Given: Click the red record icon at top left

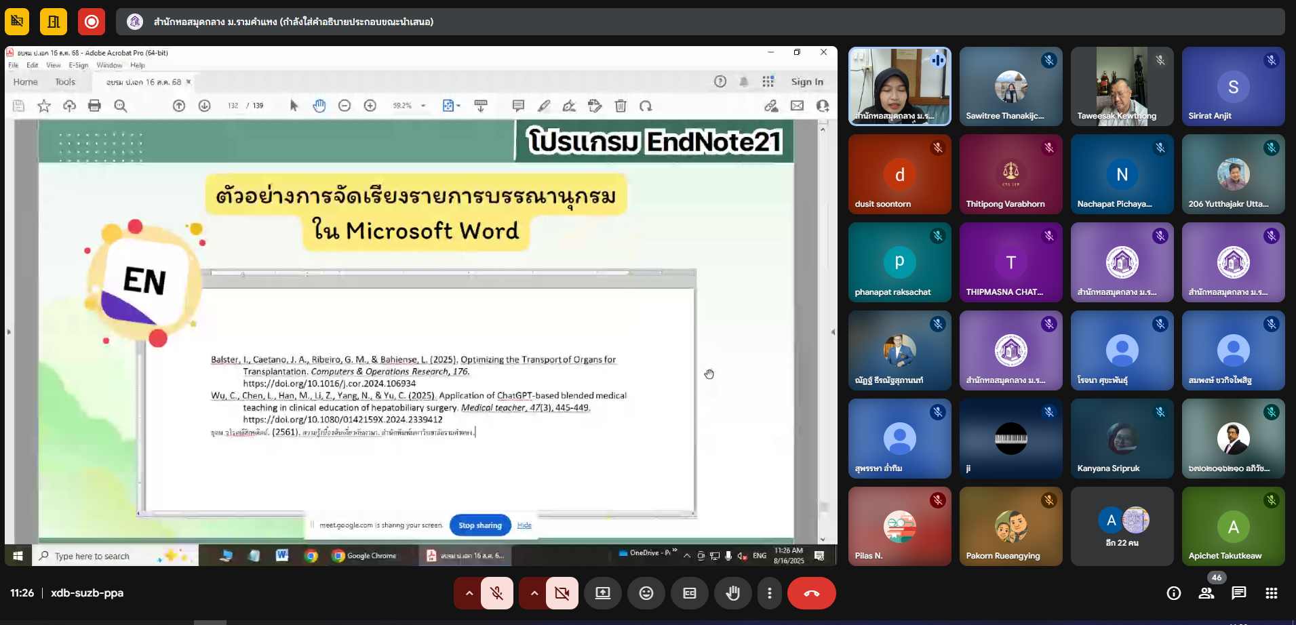Looking at the screenshot, I should (92, 22).
